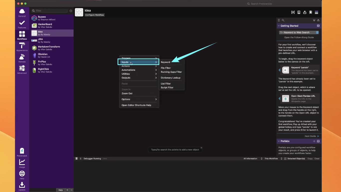Toggle the palette sidebar lines icon
This screenshot has width=341, height=192.
(x=317, y=12)
